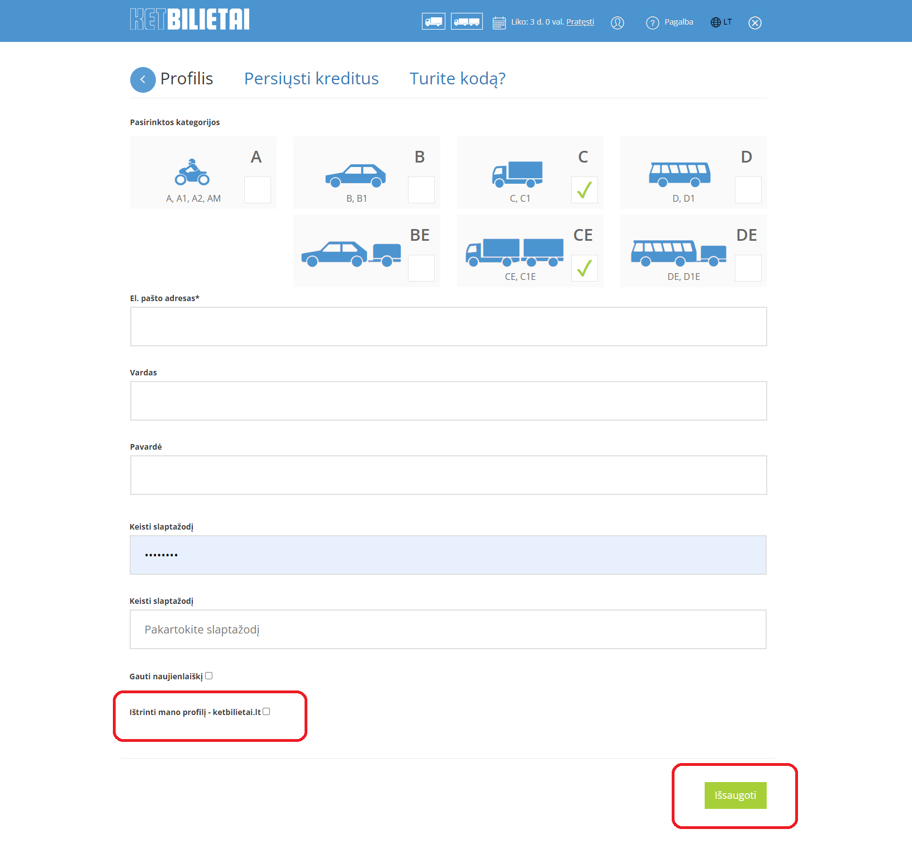912x848 pixels.
Task: Click the back arrow beside Profilis
Action: tap(143, 80)
